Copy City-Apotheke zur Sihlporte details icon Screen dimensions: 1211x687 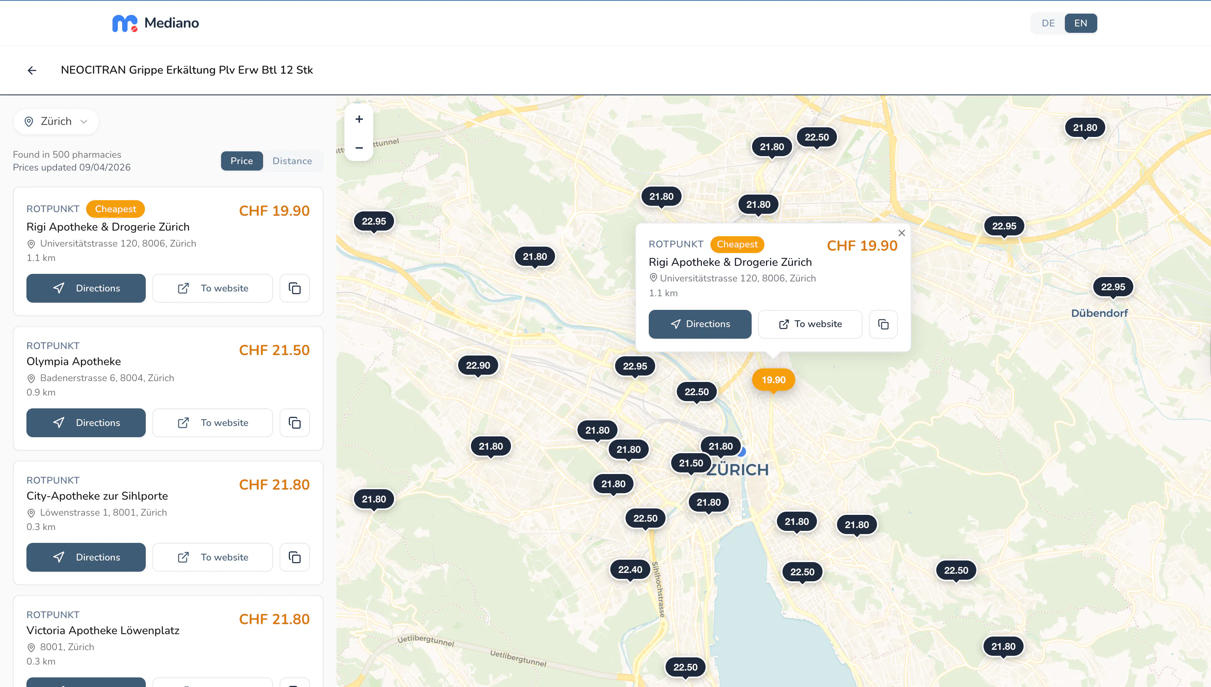coord(294,557)
